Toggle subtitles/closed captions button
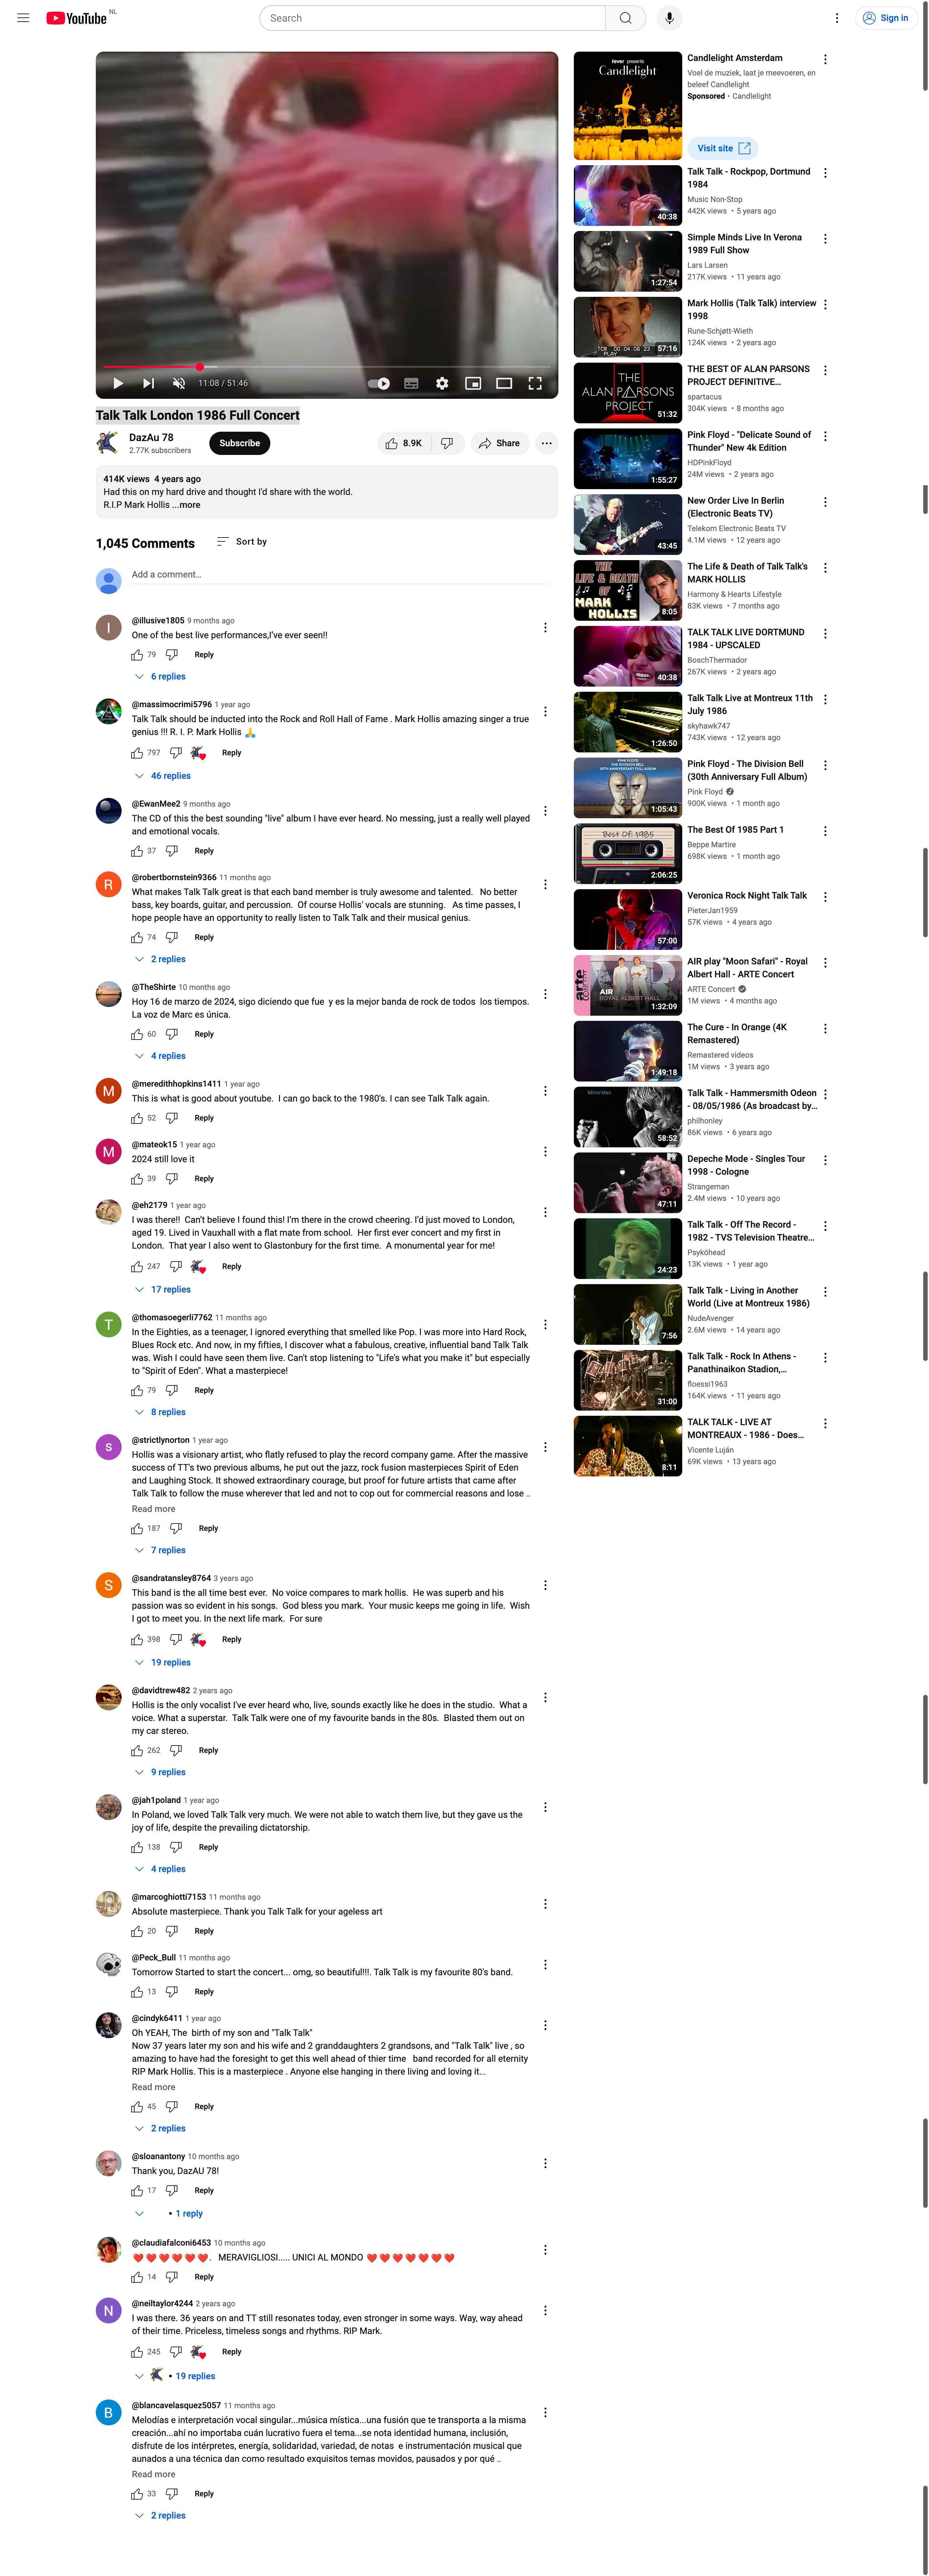 (x=411, y=383)
